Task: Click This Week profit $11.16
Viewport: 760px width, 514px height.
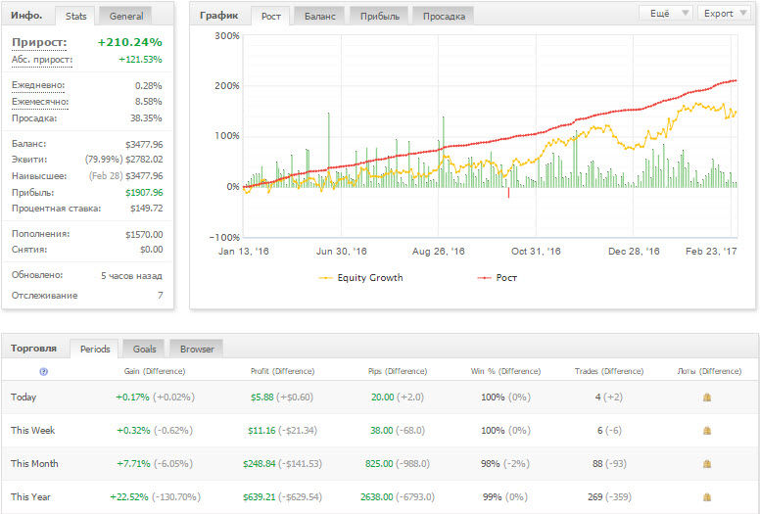Action: 261,430
